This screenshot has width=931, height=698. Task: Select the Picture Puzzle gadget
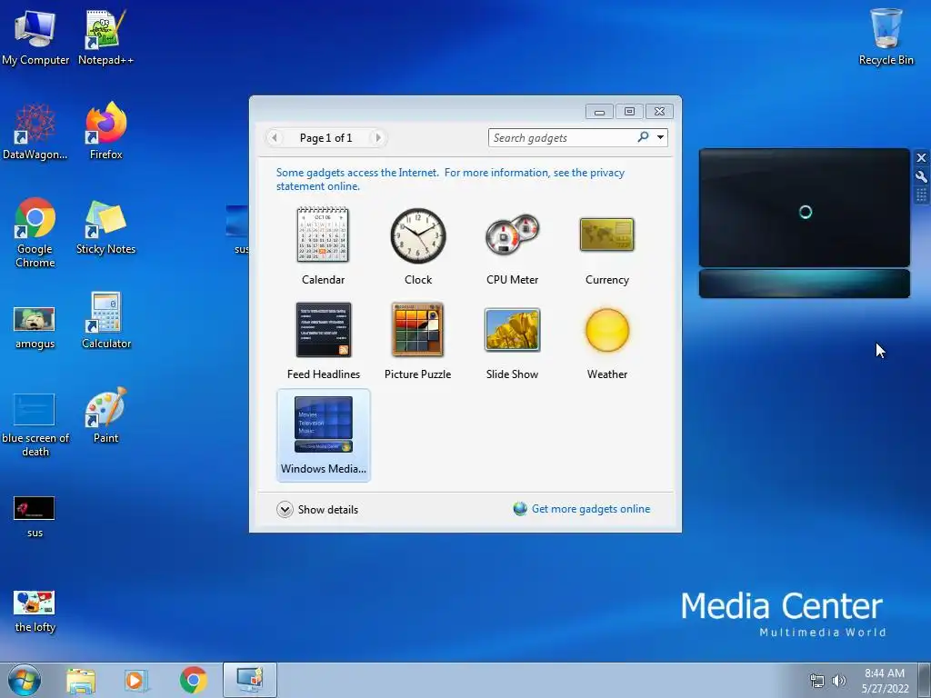coord(418,340)
